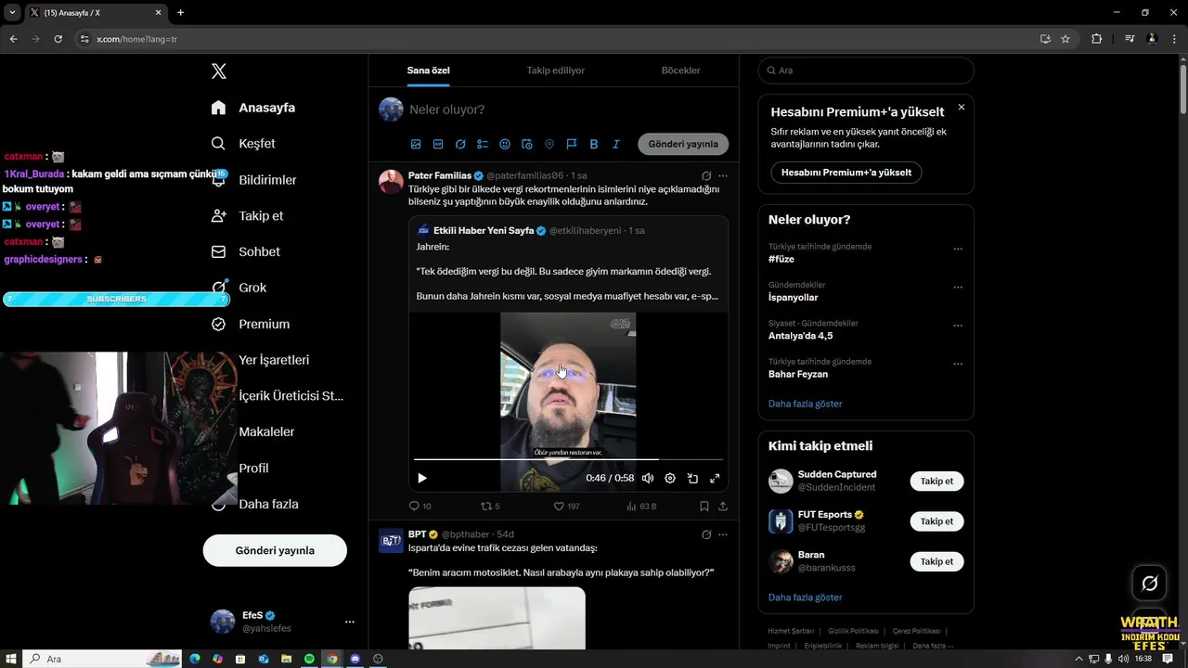1188x668 pixels.
Task: Open more options for İspanyollar trend
Action: (x=958, y=288)
